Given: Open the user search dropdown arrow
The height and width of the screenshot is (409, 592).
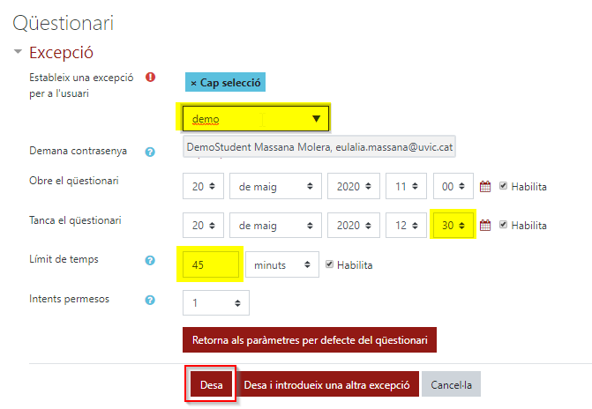Looking at the screenshot, I should tap(316, 119).
